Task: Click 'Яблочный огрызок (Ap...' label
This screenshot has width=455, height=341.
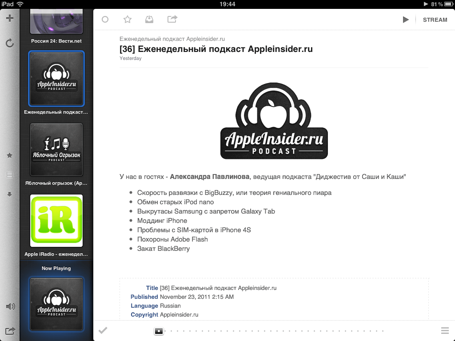Action: click(56, 183)
